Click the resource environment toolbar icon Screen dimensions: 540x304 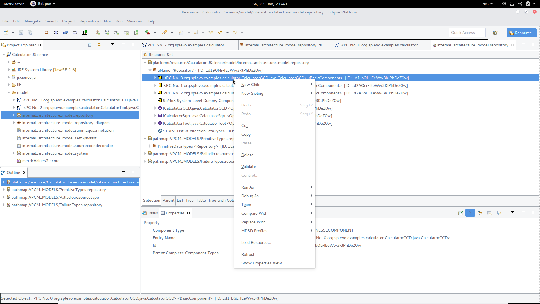75,33
